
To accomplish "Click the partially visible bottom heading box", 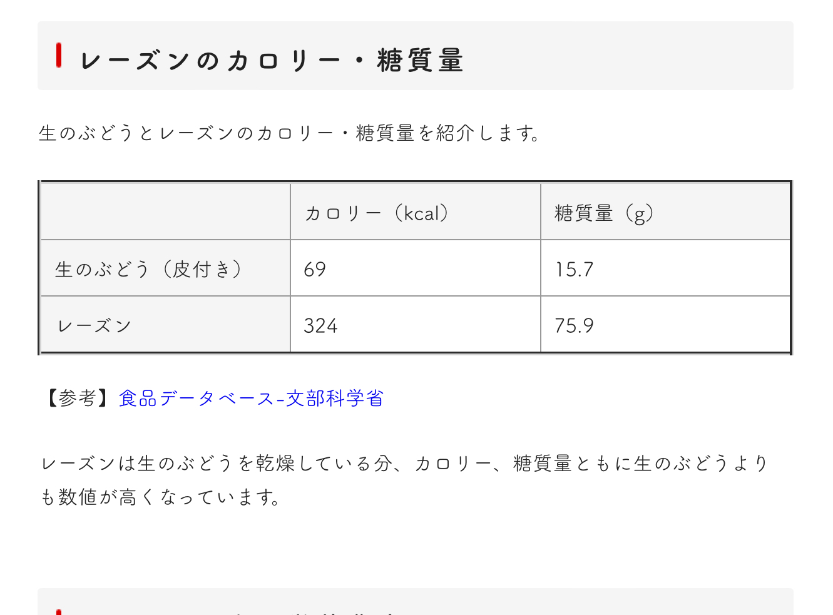I will [x=416, y=602].
